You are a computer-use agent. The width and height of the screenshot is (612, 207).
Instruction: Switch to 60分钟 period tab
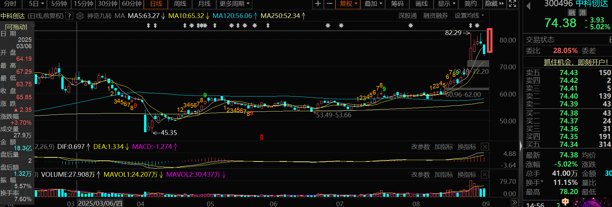tap(132, 4)
